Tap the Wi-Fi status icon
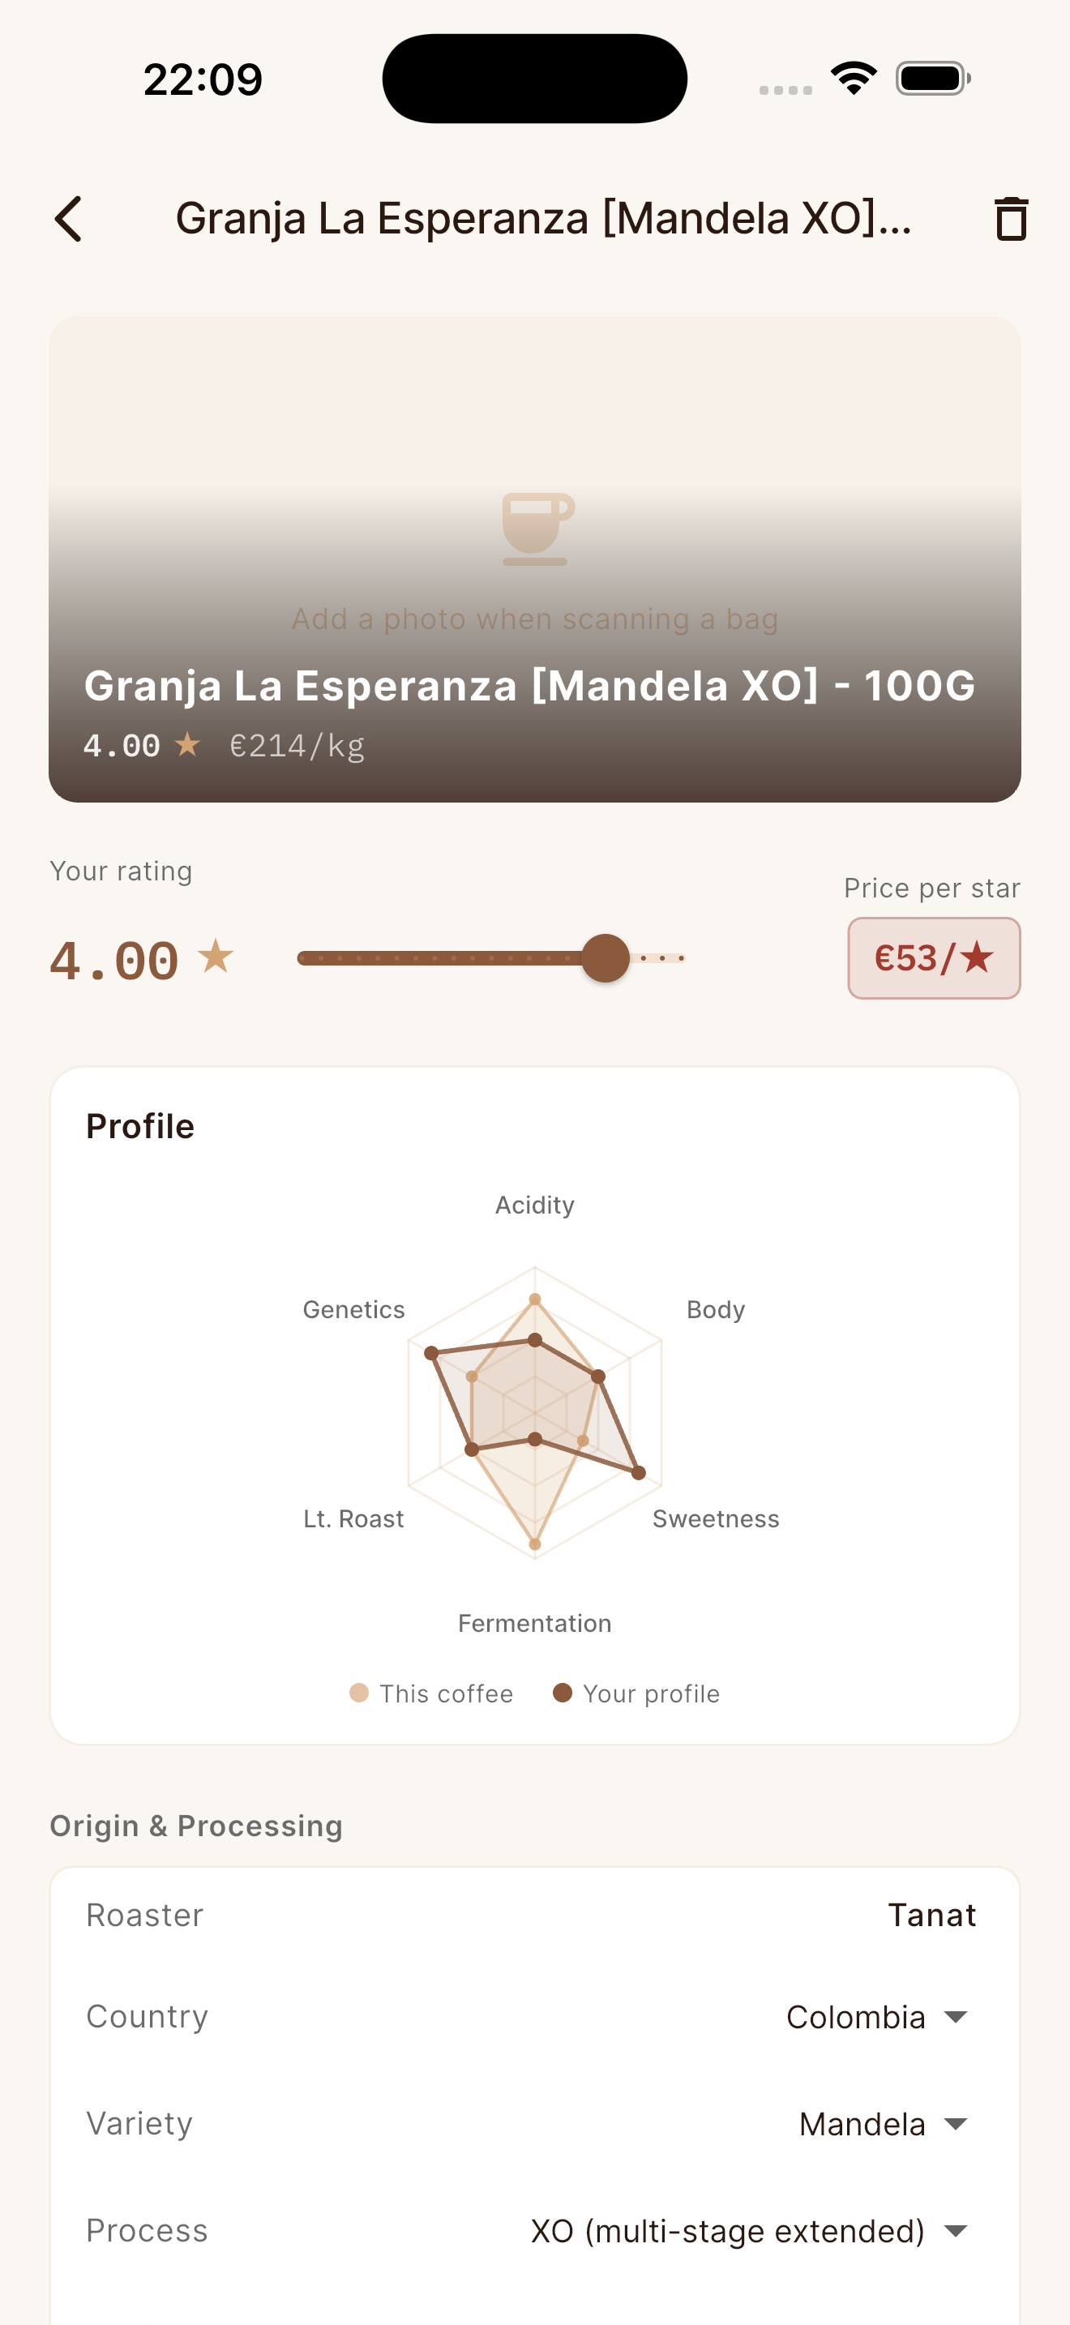 click(854, 78)
